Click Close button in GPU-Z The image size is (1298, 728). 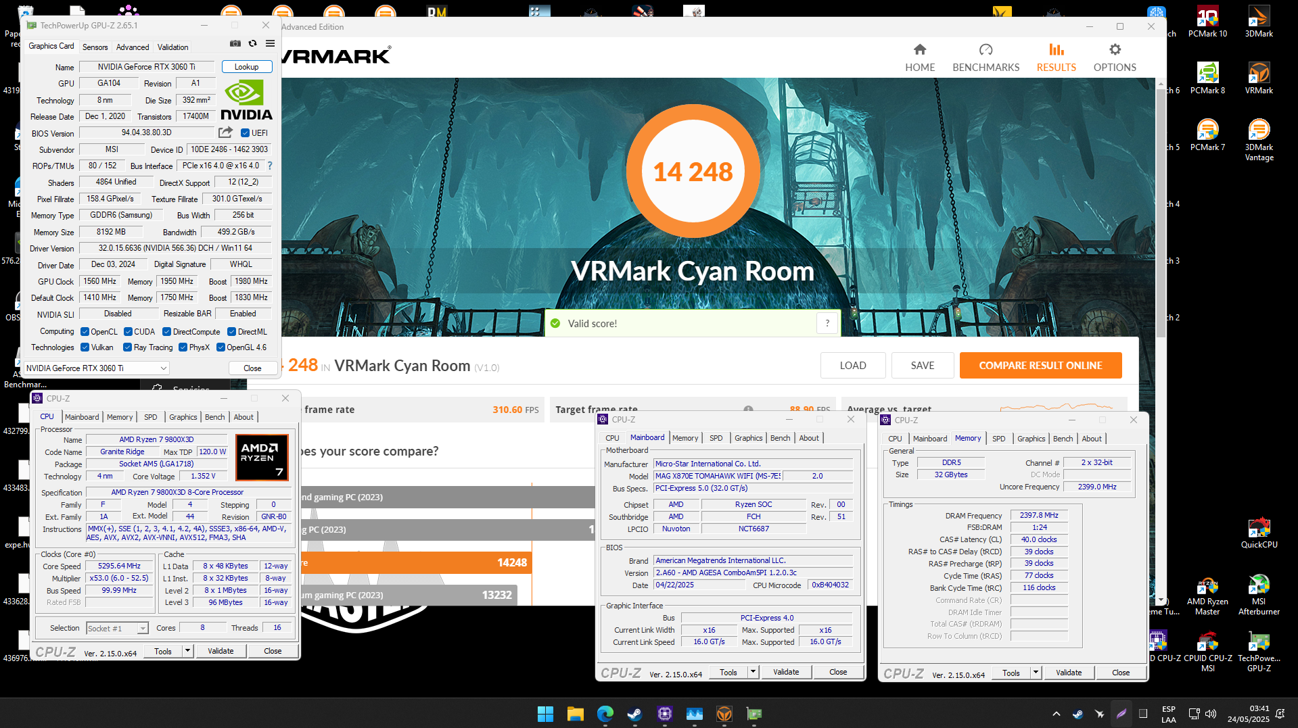252,368
